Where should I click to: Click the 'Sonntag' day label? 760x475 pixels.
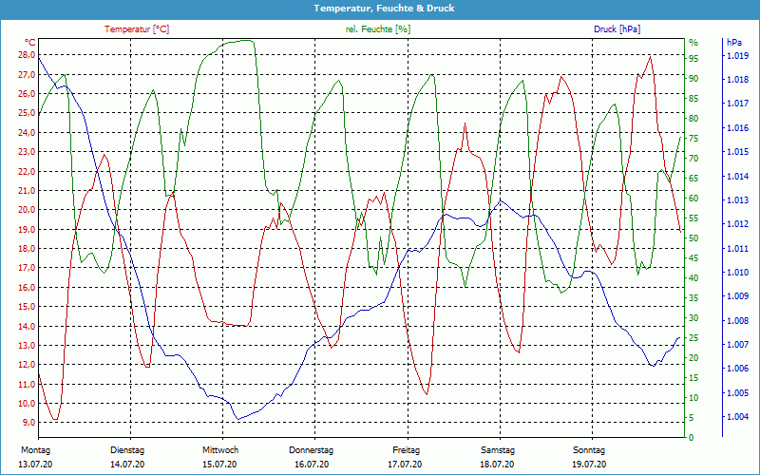589,450
